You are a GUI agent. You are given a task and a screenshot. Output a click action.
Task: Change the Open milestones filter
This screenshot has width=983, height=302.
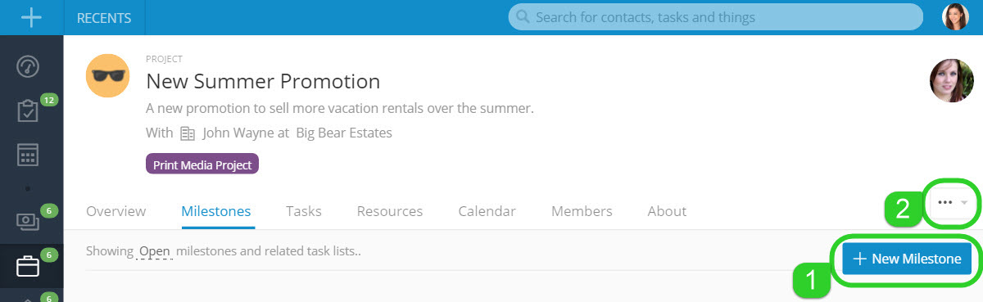[154, 251]
